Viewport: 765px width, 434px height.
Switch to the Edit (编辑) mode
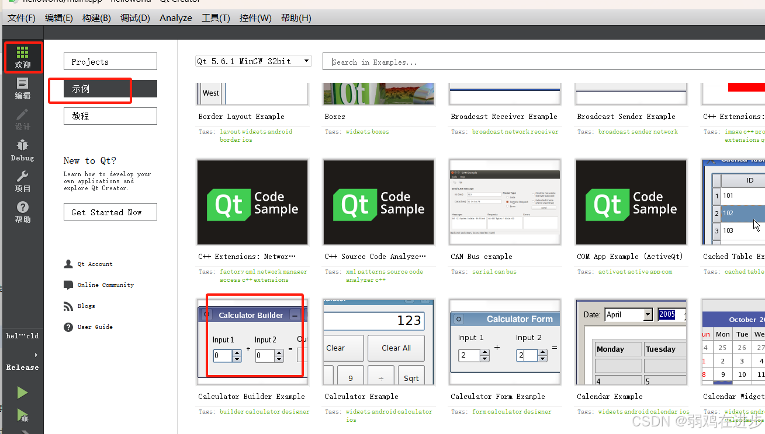pos(22,89)
